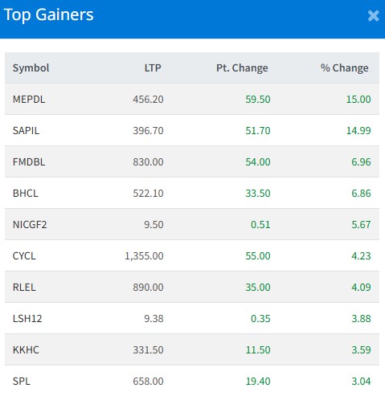Open SPL stock symbol

(22, 382)
